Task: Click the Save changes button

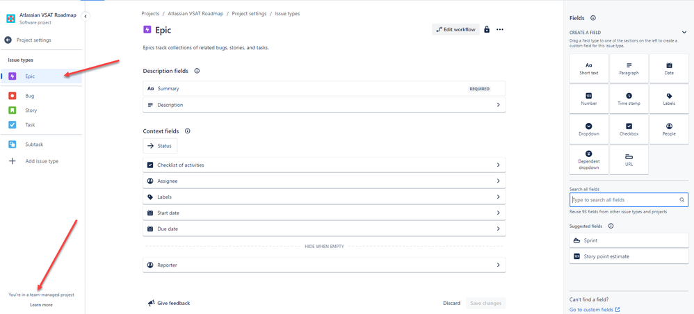Action: pos(485,303)
